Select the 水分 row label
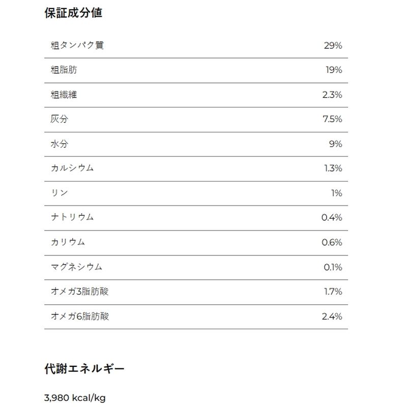This screenshot has width=407, height=407. [x=59, y=144]
